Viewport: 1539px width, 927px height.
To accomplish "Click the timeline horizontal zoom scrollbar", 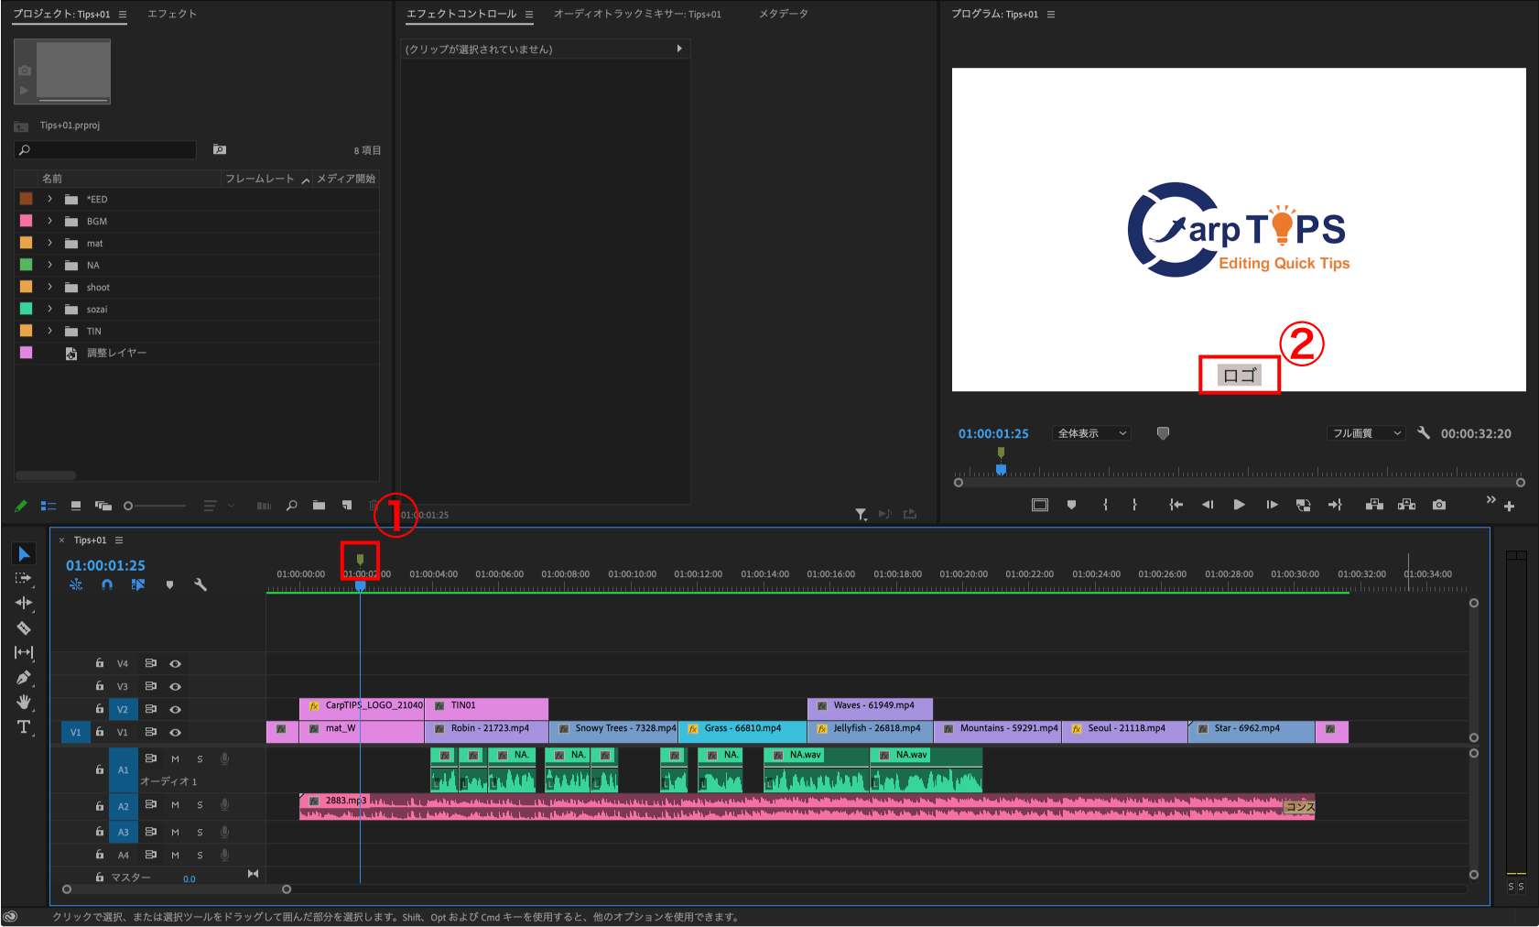I will pos(176,889).
